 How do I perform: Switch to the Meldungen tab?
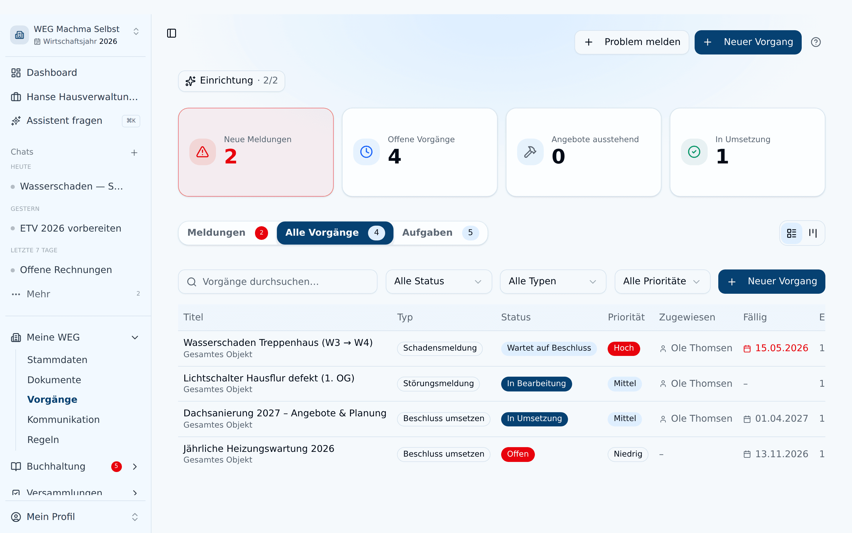[228, 233]
